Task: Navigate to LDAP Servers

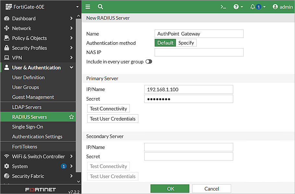Action: click(x=27, y=107)
